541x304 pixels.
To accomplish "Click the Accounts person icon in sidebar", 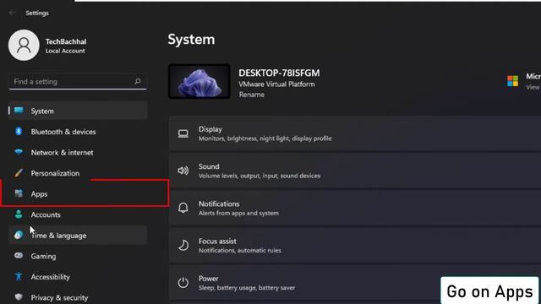I will (x=19, y=214).
